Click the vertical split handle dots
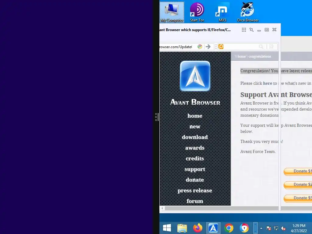 [x=156, y=117]
